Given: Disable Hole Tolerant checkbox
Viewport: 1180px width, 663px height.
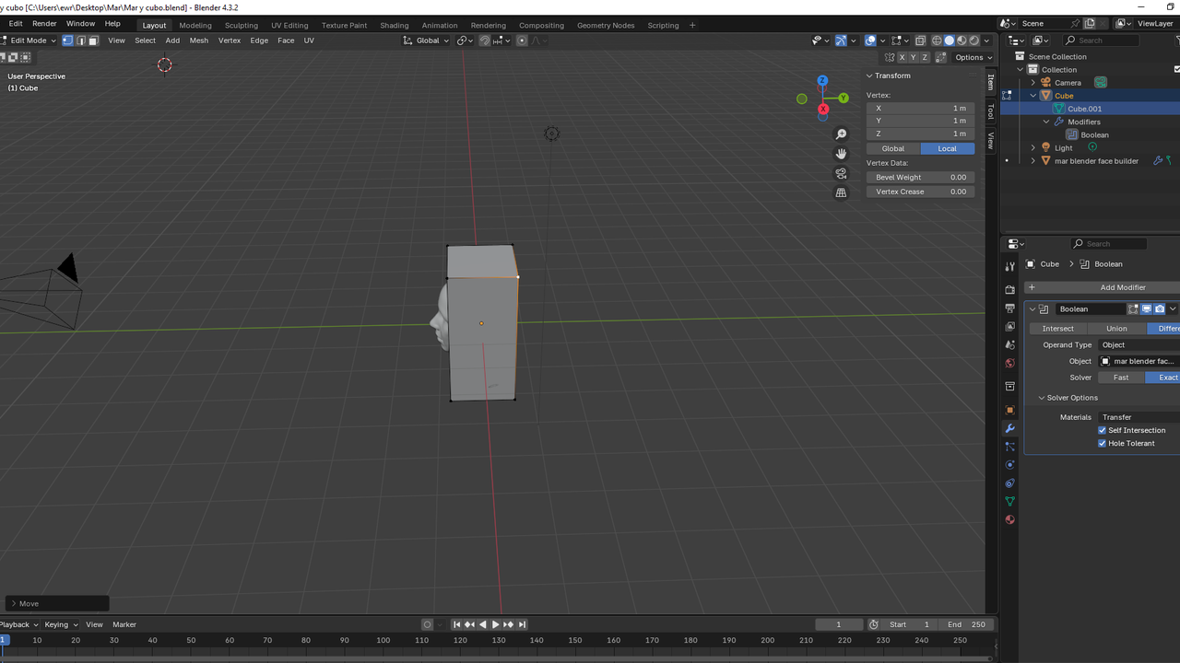Looking at the screenshot, I should coord(1103,443).
